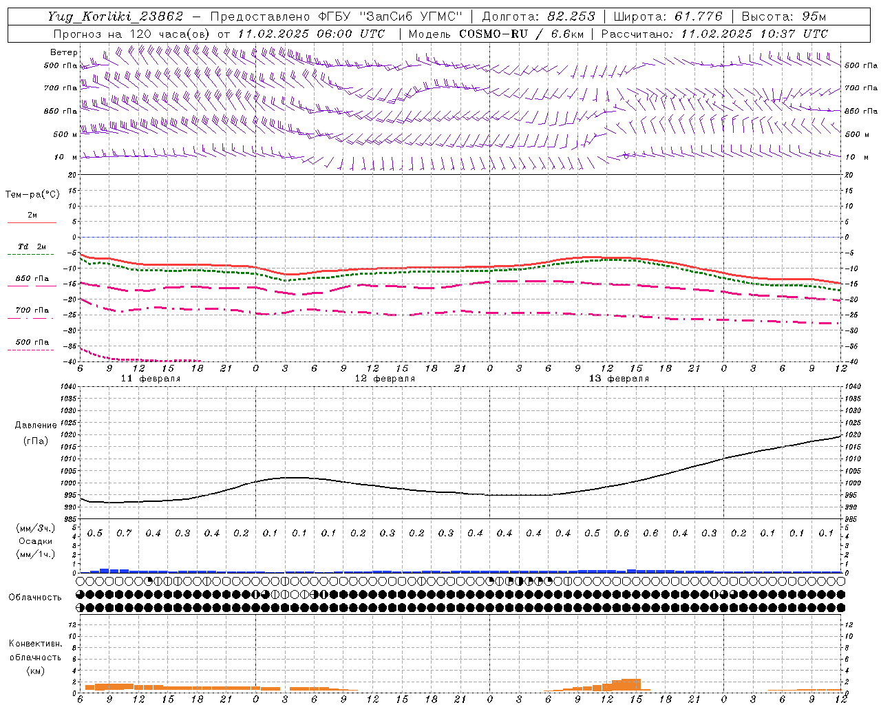This screenshot has height=705, width=881.
Task: Click the Прогноз на 120 часа(ов) text
Action: (133, 34)
